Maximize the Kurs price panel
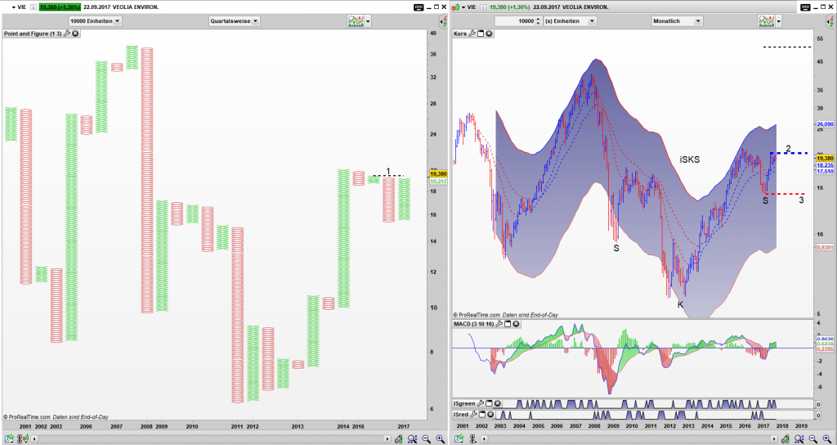The height and width of the screenshot is (445, 837). point(481,33)
